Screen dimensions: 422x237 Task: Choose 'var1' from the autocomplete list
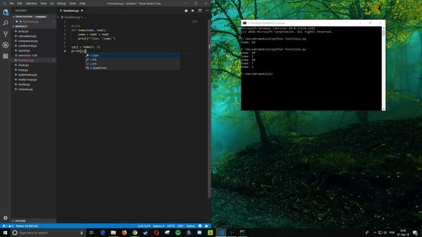133,60
